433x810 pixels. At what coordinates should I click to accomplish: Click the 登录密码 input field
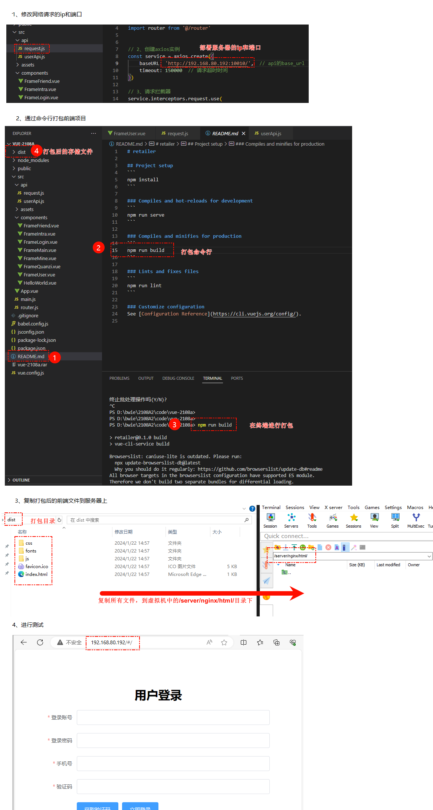point(173,741)
